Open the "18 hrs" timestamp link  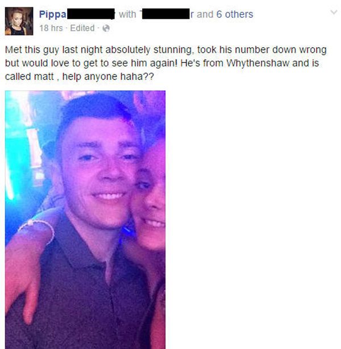coord(51,28)
